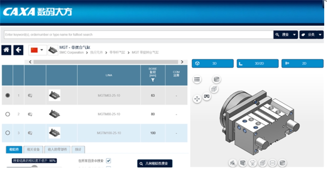The height and width of the screenshot is (169, 327).
Task: Click the transparent cube icon in the viewer's bottom toolbar
Action: click(x=262, y=163)
